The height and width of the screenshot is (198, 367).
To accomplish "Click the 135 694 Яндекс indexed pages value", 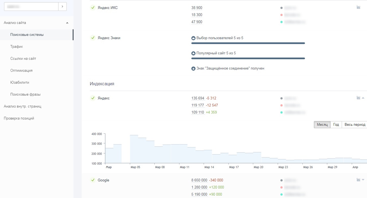I will (x=198, y=98).
